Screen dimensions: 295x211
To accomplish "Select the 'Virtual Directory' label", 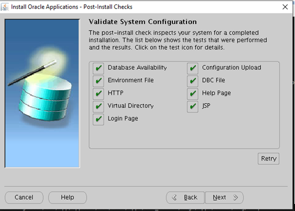I will pyautogui.click(x=131, y=106).
